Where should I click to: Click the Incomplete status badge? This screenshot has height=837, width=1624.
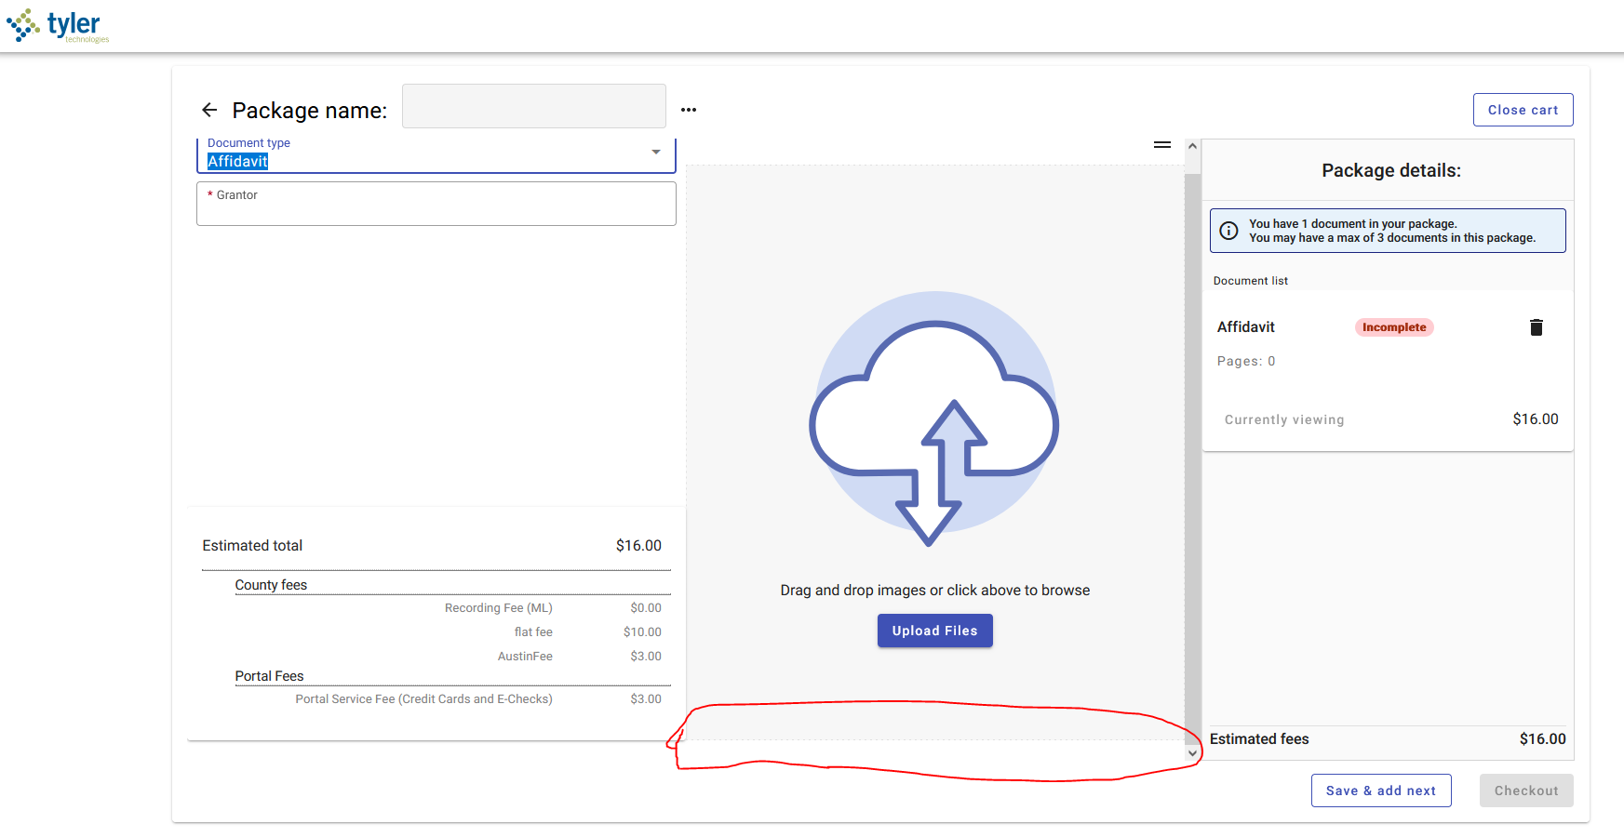1393,326
